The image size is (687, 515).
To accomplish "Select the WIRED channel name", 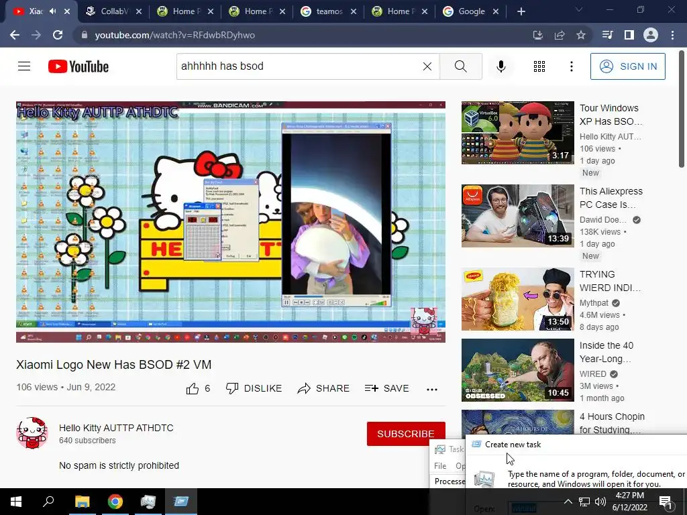I will [593, 374].
